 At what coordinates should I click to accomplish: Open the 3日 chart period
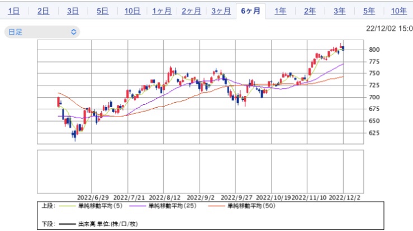coord(73,11)
